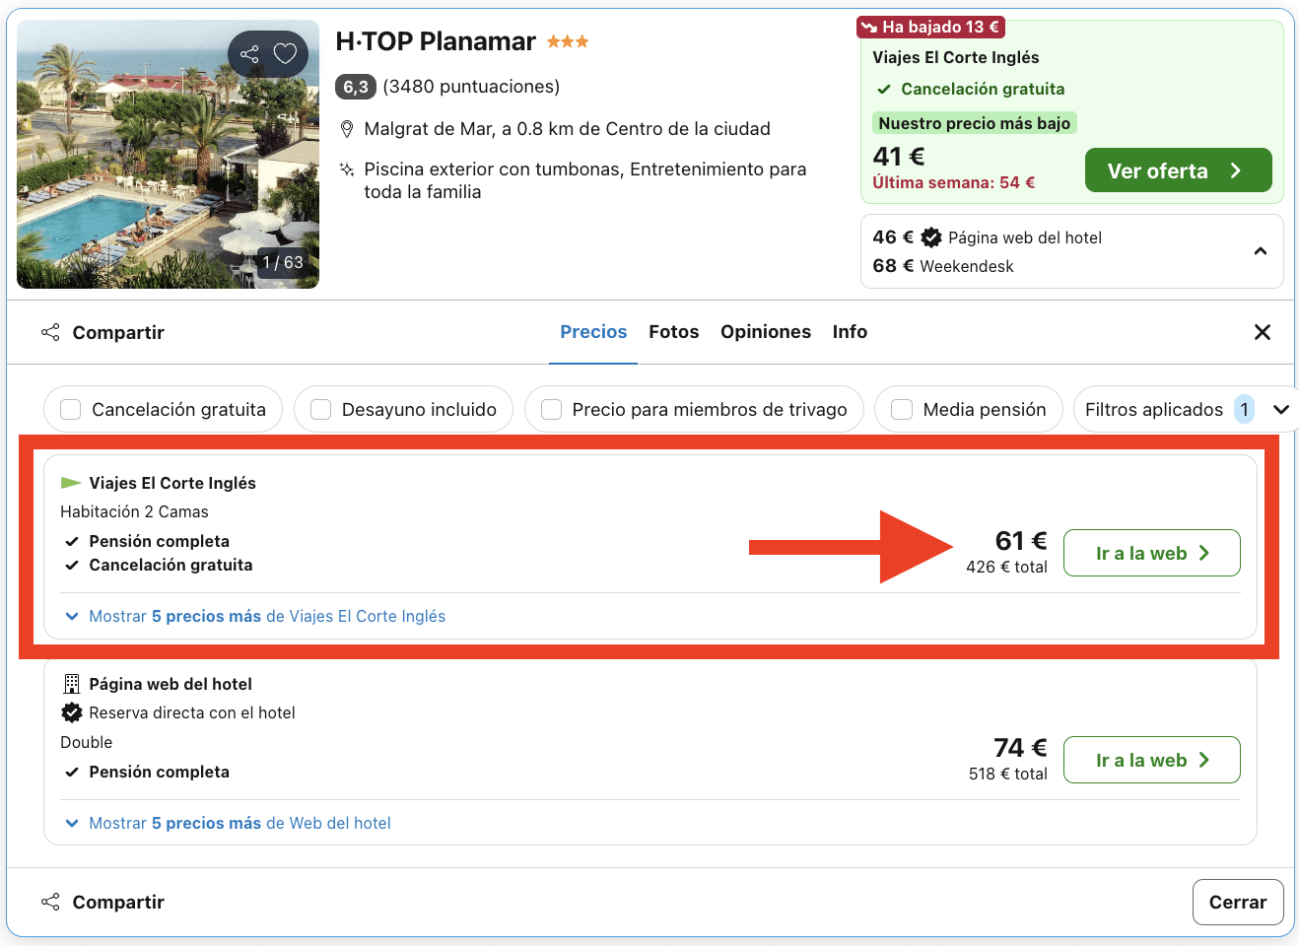Click the hotel pool photo thumbnail
This screenshot has height=946, width=1299.
168,154
